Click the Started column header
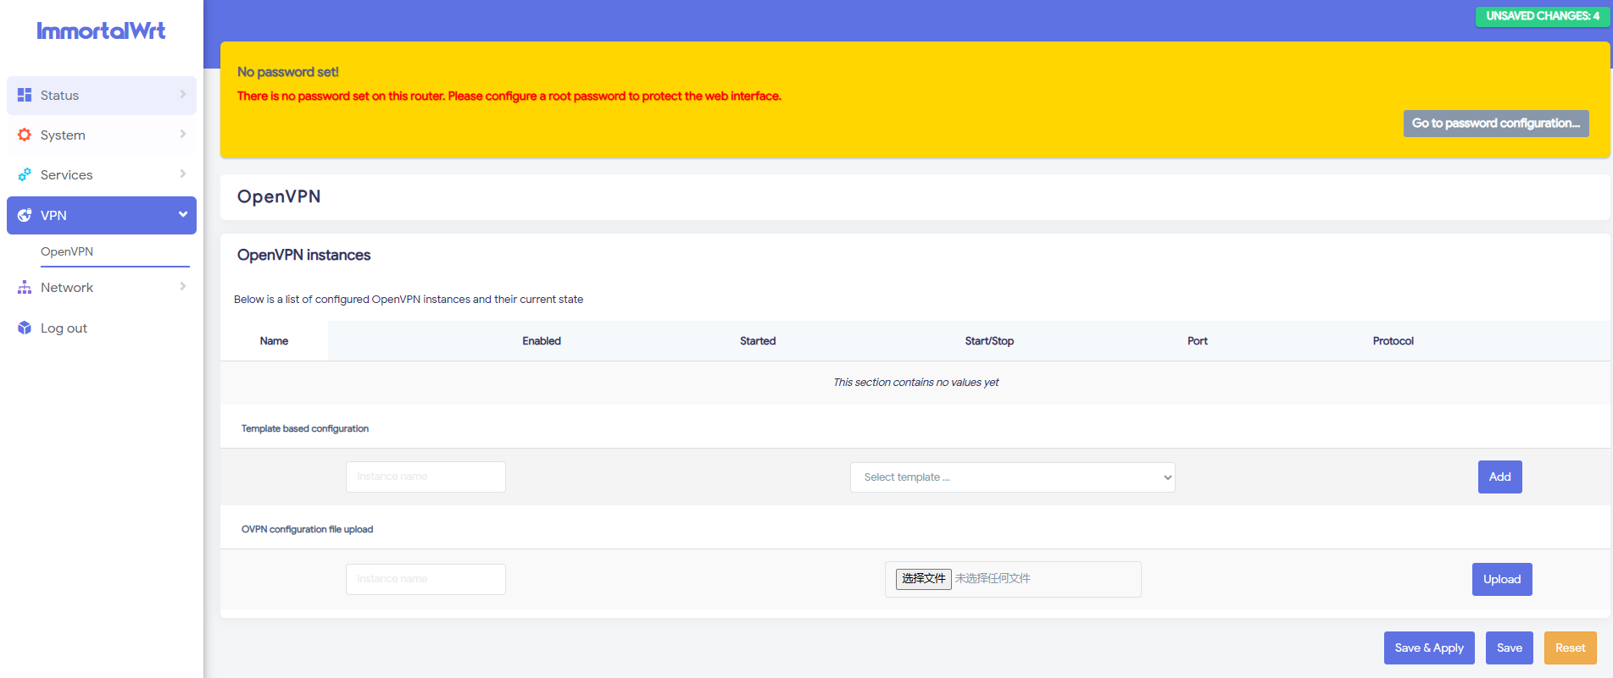 click(x=758, y=341)
